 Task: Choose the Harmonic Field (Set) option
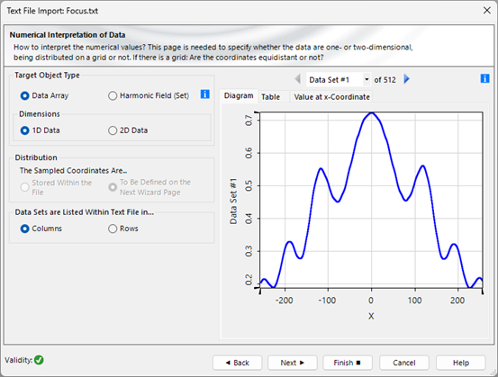149,95
